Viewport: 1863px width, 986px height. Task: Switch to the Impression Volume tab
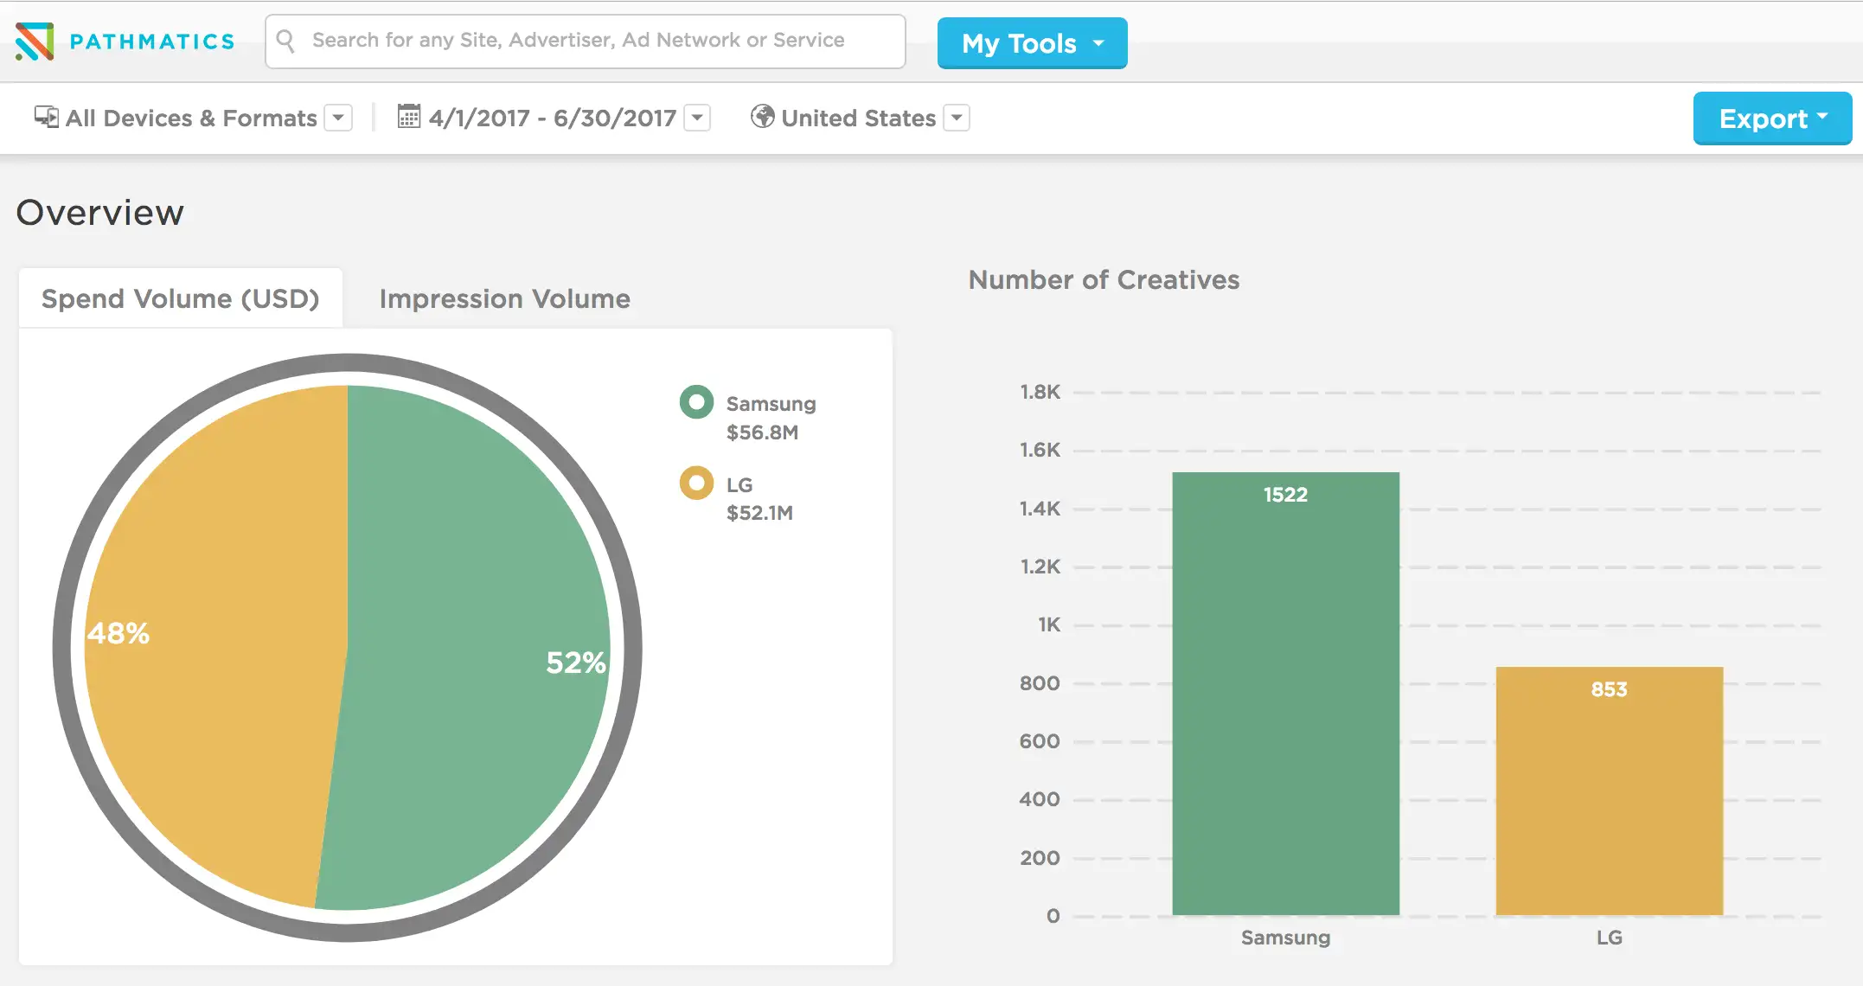[x=505, y=298]
